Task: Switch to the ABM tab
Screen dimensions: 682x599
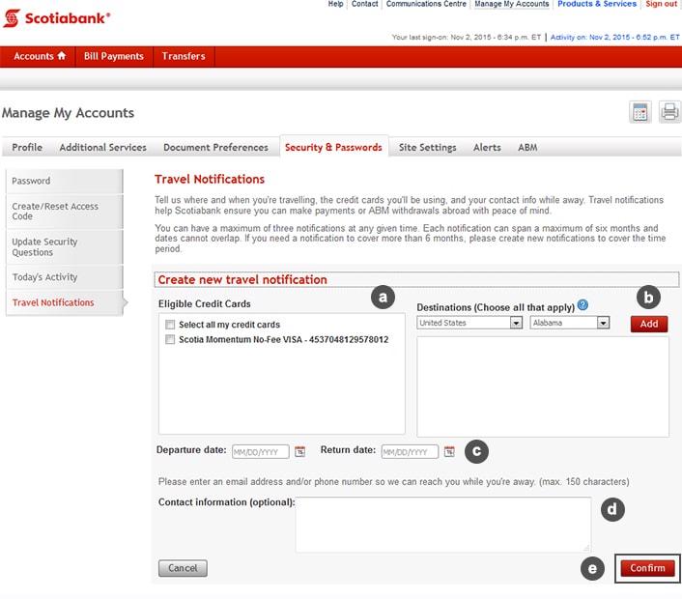Action: (x=527, y=148)
